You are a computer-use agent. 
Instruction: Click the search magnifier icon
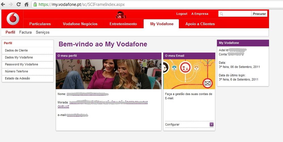pyautogui.click(x=222, y=14)
